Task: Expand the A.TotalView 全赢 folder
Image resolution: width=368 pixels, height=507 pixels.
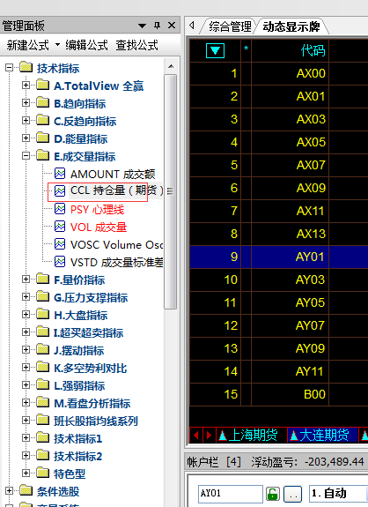Action: click(26, 85)
